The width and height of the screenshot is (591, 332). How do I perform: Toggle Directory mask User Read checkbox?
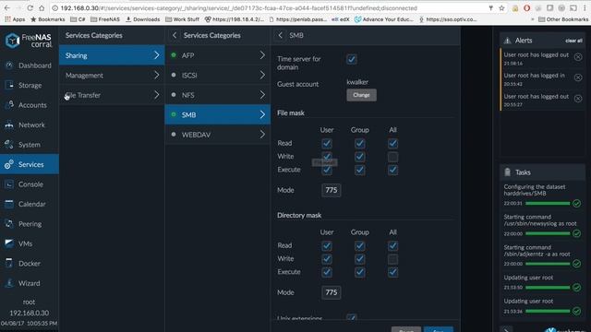point(327,246)
